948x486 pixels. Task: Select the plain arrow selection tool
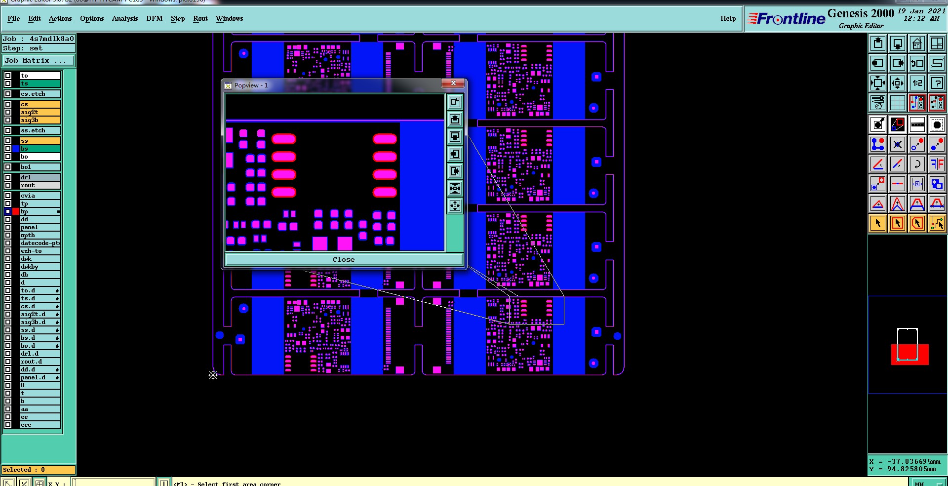click(878, 223)
